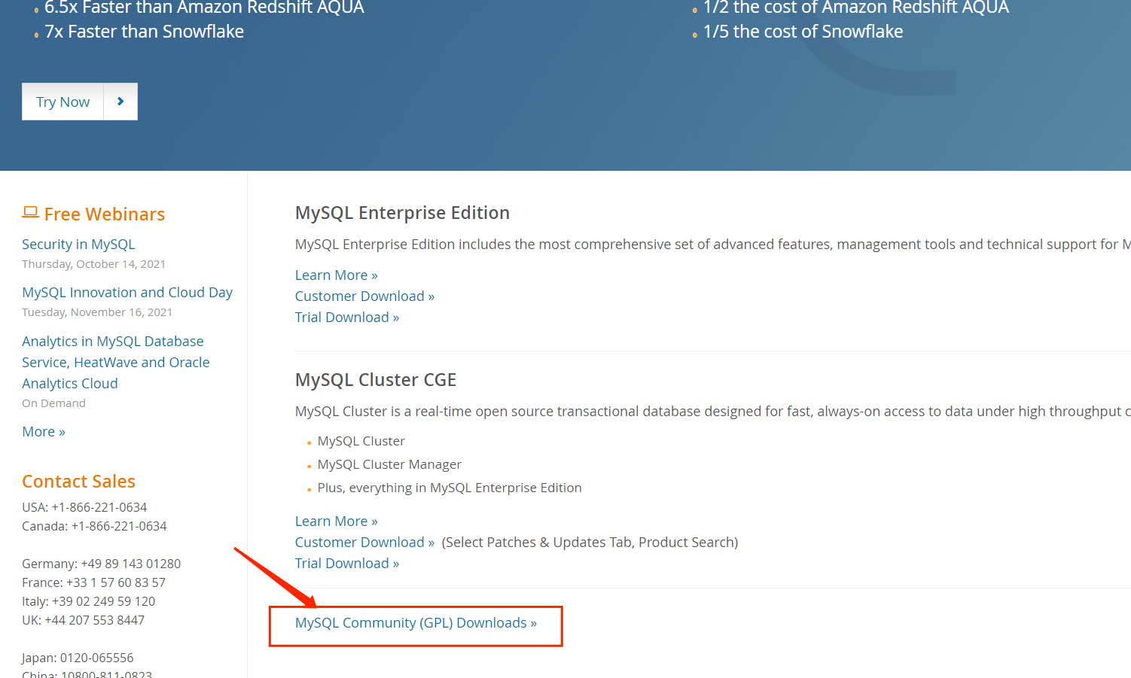Click Customer Download » under Enterprise Edition
1131x678 pixels.
[365, 296]
